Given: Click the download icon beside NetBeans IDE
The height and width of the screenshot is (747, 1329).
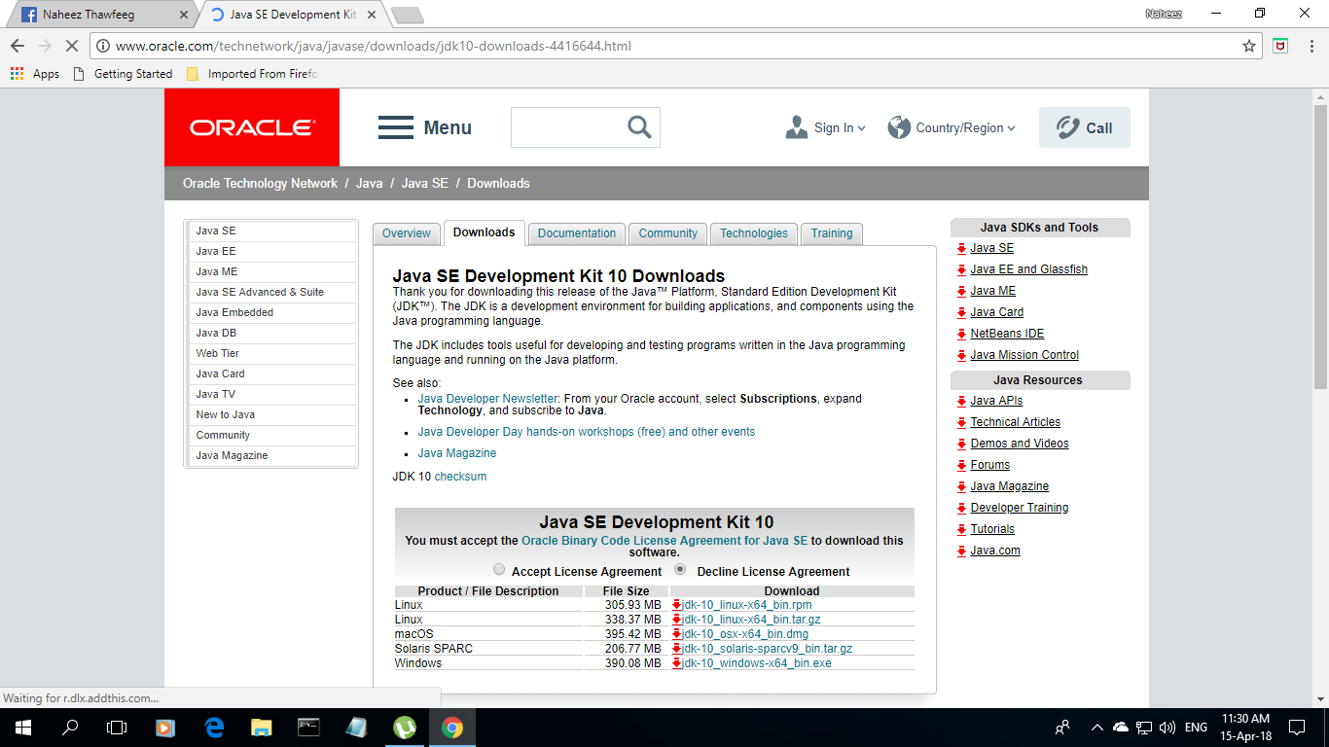Looking at the screenshot, I should [961, 334].
